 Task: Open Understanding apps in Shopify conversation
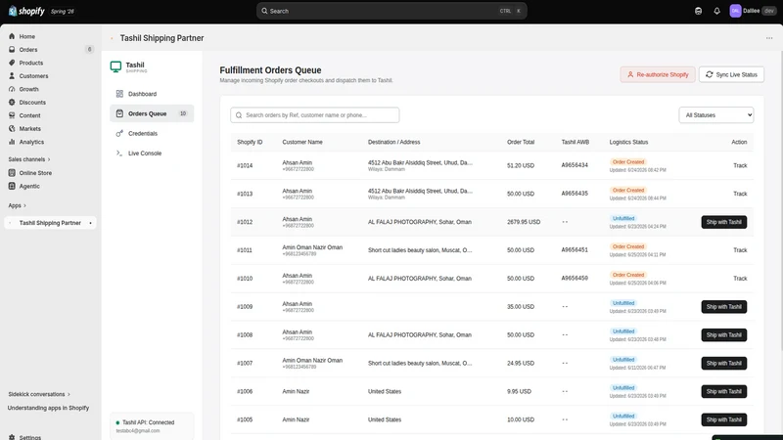click(48, 408)
